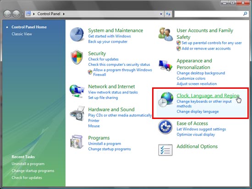Open the address bar history dropdown arrow
The height and width of the screenshot is (189, 252).
click(x=161, y=14)
